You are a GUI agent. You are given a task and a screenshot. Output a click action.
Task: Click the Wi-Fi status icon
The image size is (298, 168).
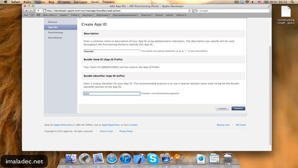click(x=247, y=2)
